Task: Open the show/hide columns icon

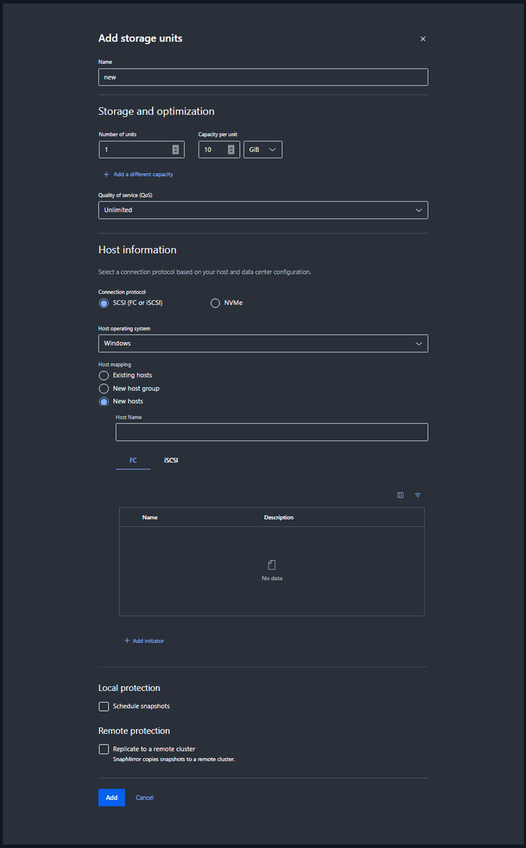Action: [x=401, y=495]
